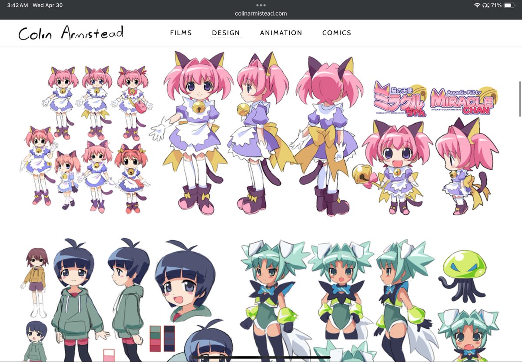The height and width of the screenshot is (362, 522).
Task: Open the FILMS navigation menu item
Action: 181,33
